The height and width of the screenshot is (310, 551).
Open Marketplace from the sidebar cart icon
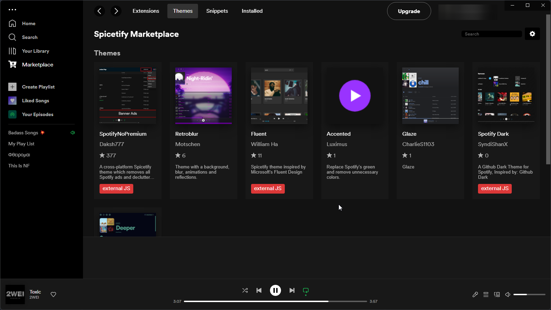pos(12,64)
